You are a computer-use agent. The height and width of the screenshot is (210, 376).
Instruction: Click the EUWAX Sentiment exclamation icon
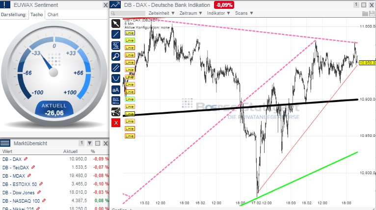[5, 5]
